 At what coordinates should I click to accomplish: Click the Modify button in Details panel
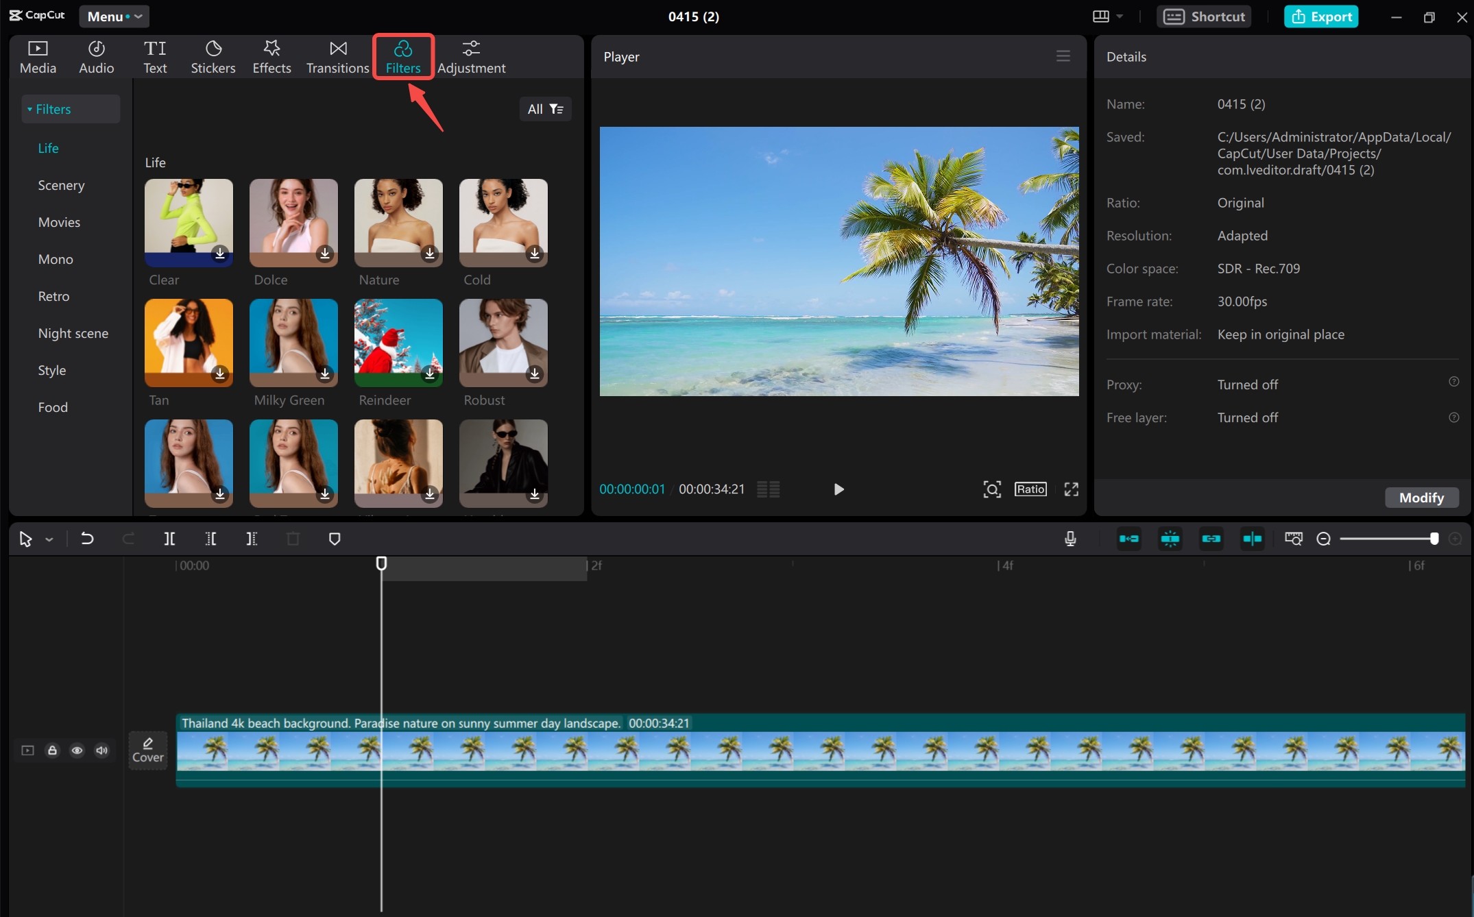coord(1421,496)
